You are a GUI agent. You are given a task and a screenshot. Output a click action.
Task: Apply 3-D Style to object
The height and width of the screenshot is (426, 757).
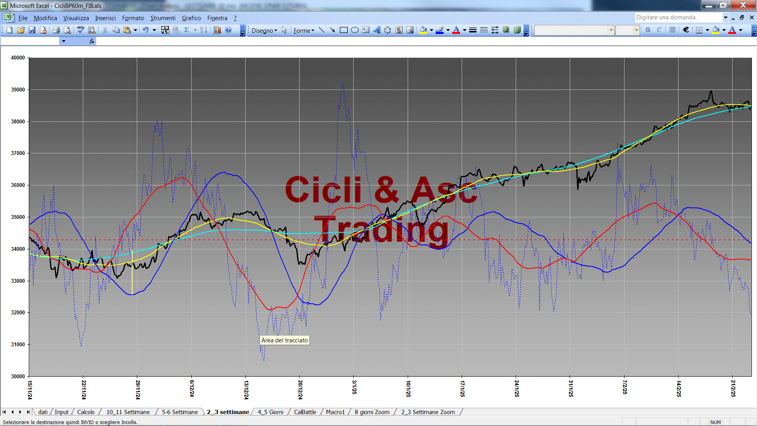click(x=517, y=30)
